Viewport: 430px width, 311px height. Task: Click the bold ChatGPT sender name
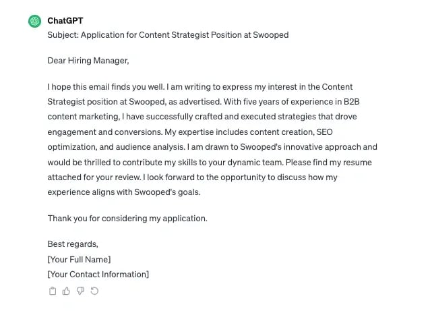pos(65,21)
